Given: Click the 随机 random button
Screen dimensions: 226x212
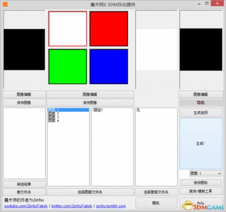Looking at the screenshot, I should (156, 203).
